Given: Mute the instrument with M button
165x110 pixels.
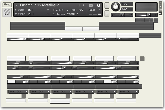Looking at the screenshot, I should [x=107, y=14].
